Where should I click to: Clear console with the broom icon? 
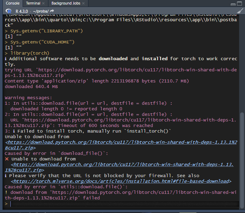pos(240,11)
